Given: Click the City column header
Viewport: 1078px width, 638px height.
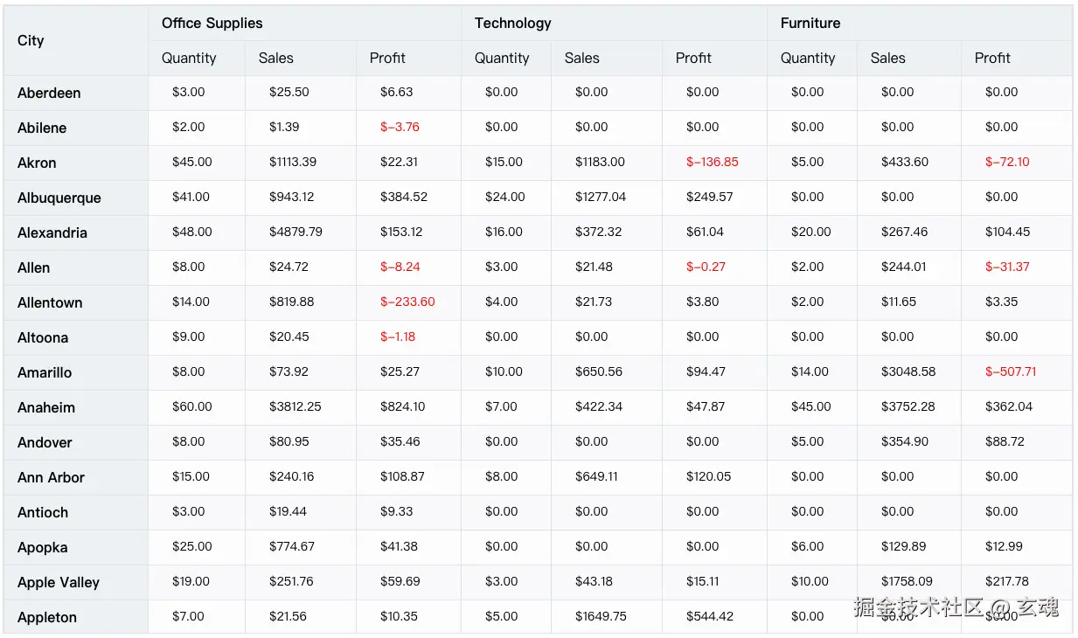Looking at the screenshot, I should pyautogui.click(x=31, y=41).
